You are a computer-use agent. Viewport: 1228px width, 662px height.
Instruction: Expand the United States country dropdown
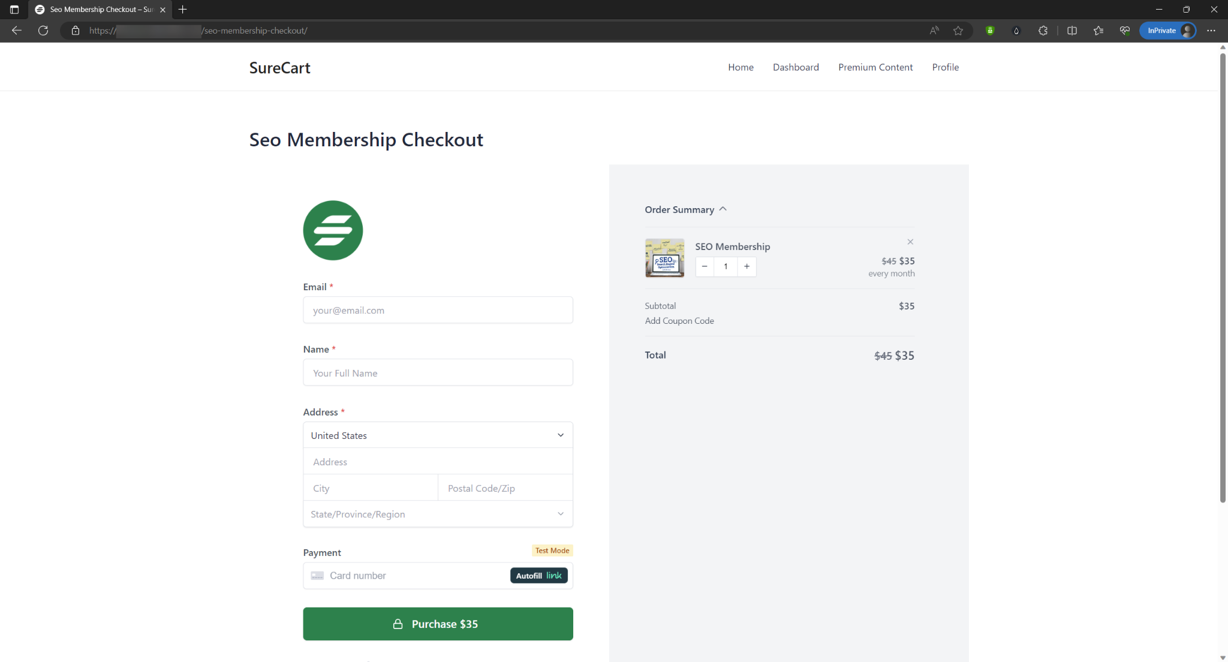(x=438, y=435)
